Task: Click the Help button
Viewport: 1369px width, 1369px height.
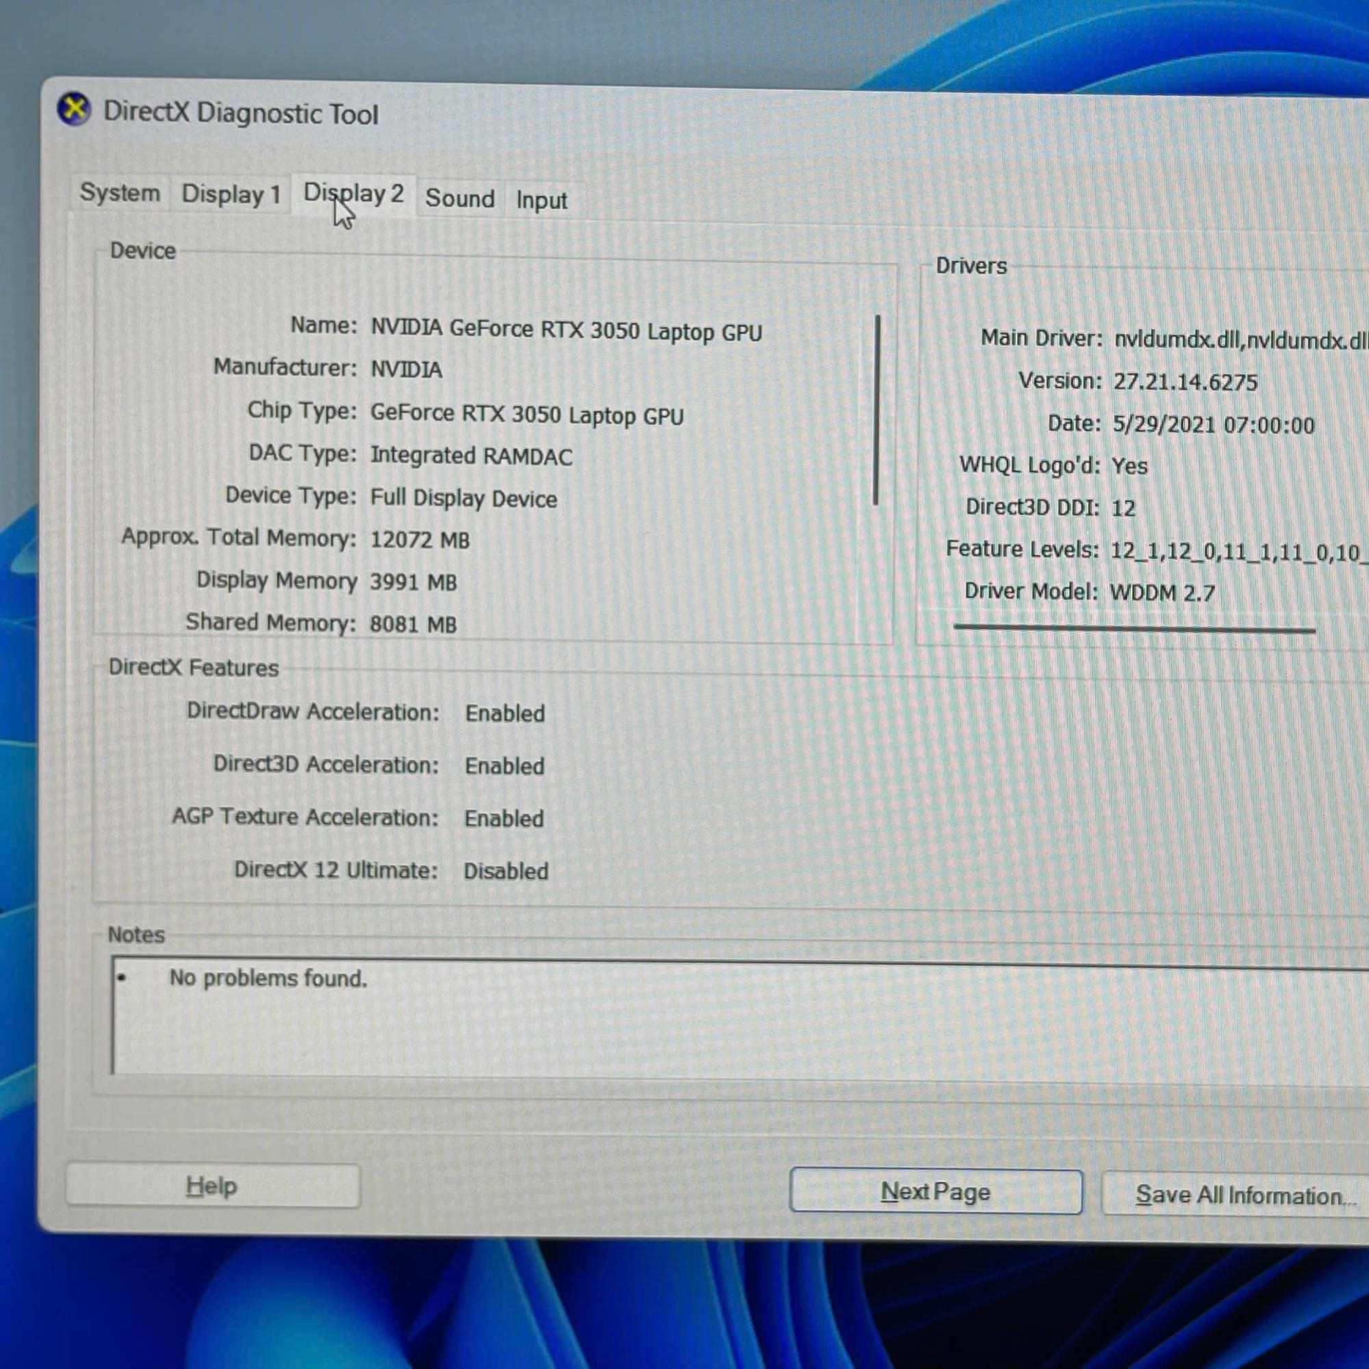Action: (x=213, y=1187)
